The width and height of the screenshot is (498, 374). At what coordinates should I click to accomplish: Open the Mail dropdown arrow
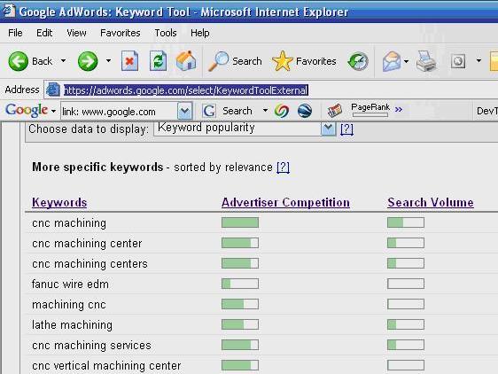(x=406, y=61)
